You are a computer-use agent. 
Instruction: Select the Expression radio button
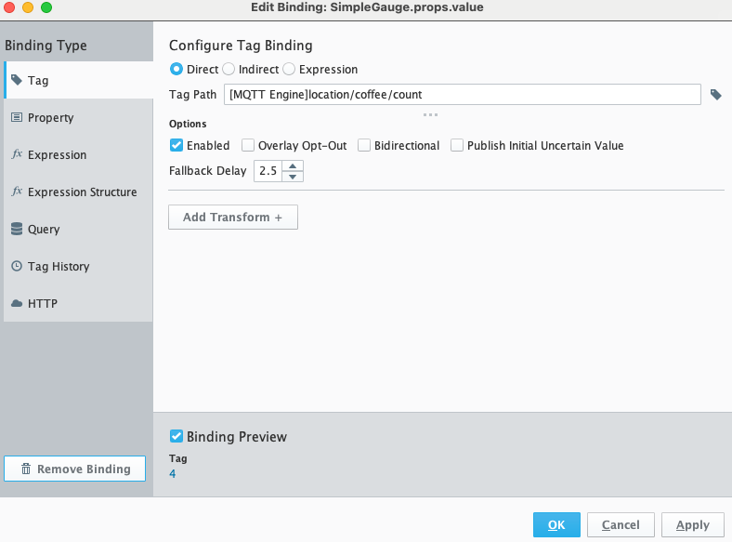(289, 69)
